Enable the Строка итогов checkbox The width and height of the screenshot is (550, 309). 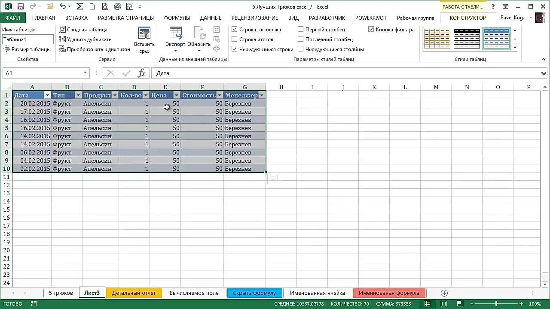(x=235, y=39)
